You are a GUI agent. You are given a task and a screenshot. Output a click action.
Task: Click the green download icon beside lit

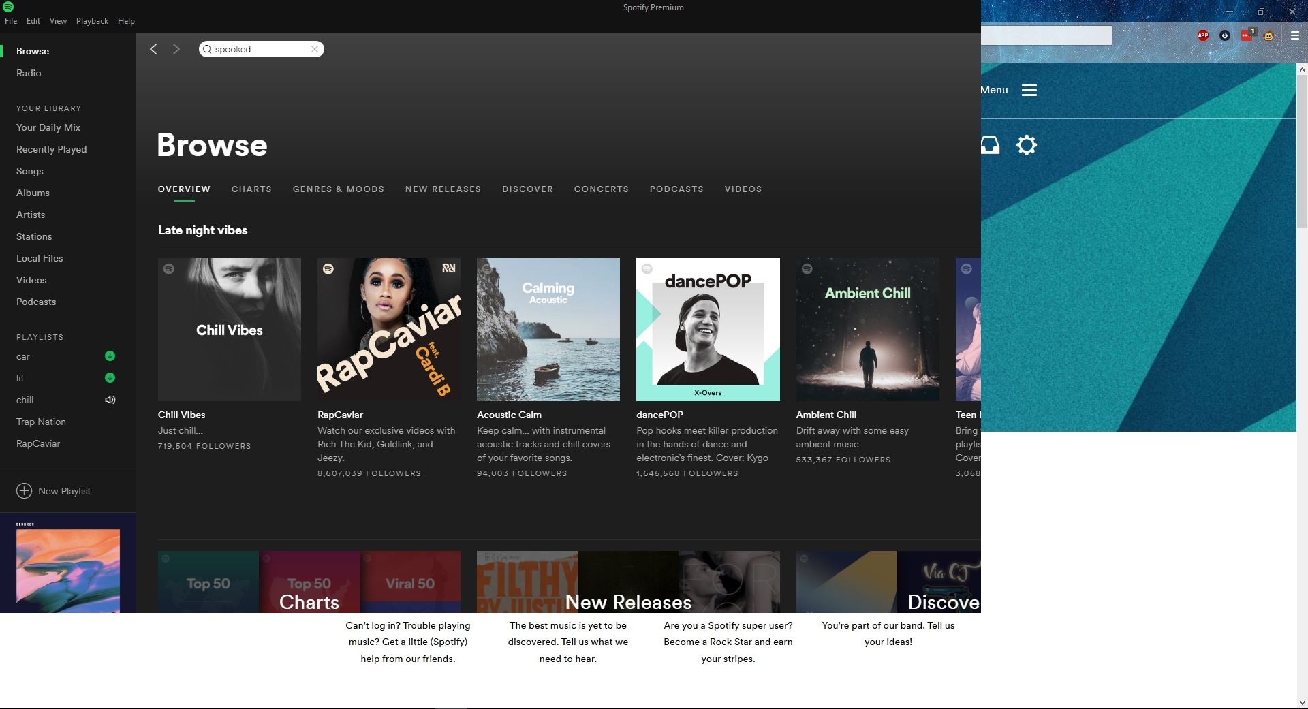pyautogui.click(x=110, y=378)
